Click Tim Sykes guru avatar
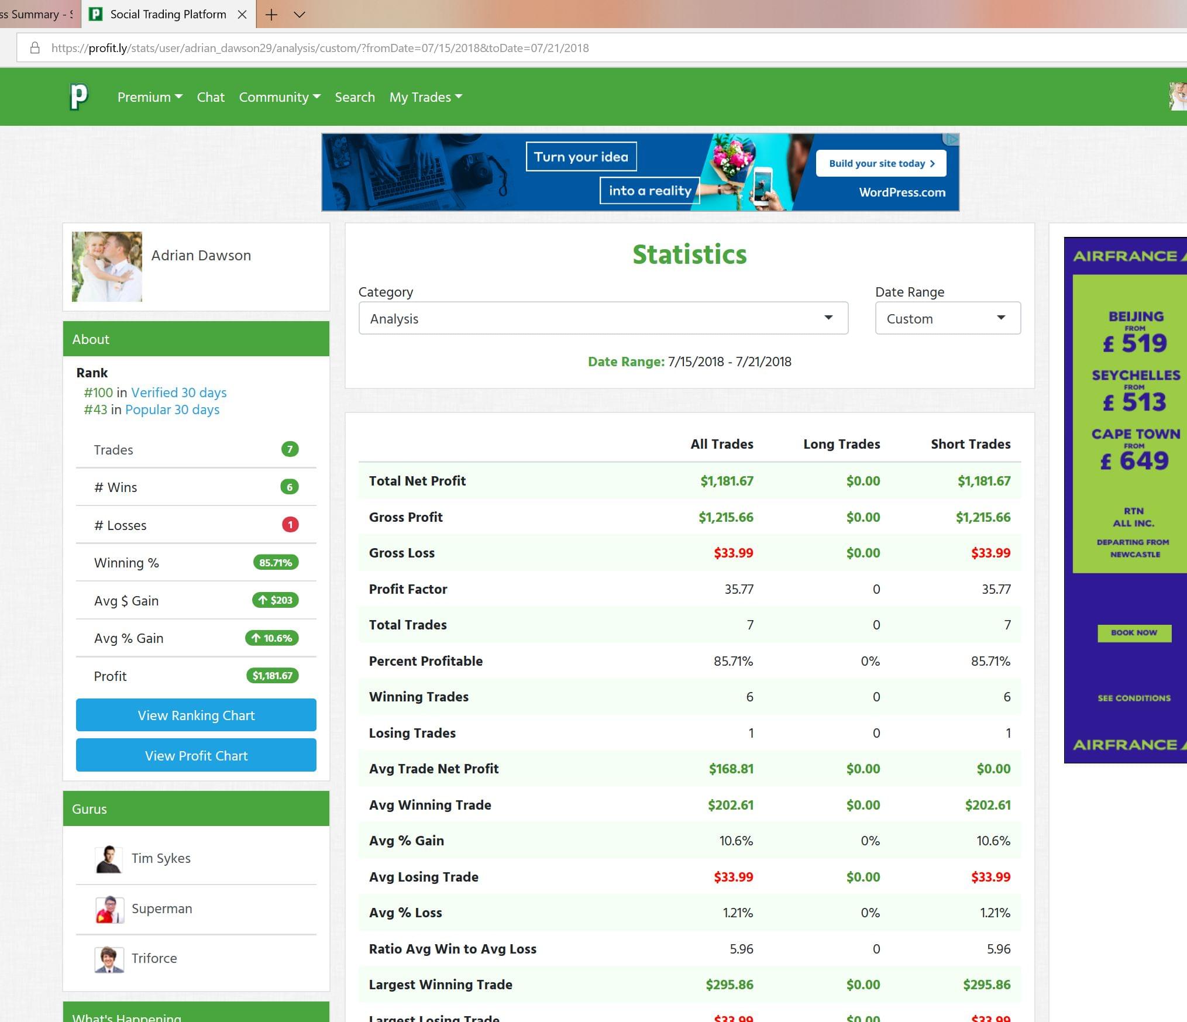 [108, 859]
